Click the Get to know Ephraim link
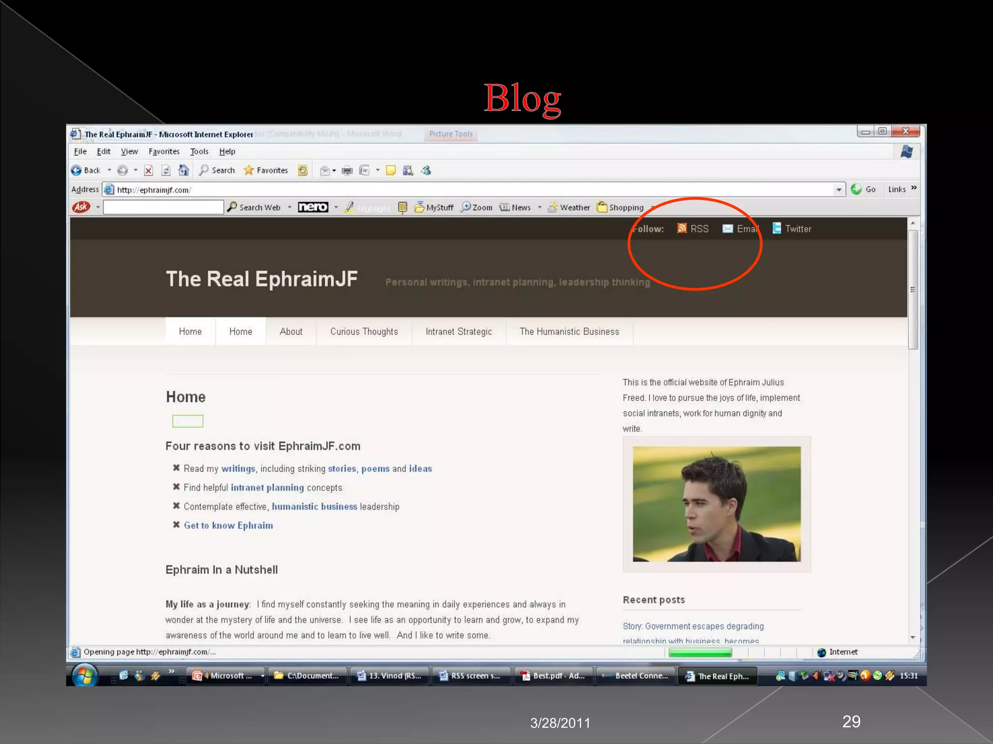Screen dimensions: 993x744 (228, 526)
